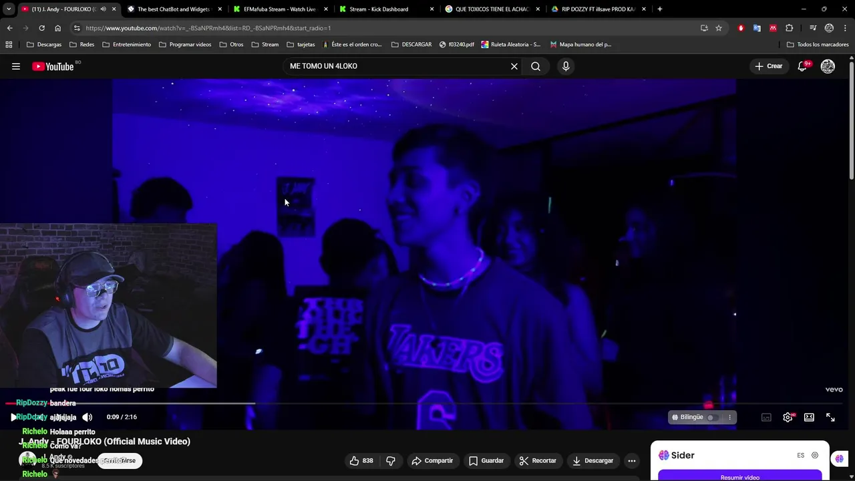Open the Entretenimiento bookmark folder
The image size is (855, 481).
[x=126, y=45]
